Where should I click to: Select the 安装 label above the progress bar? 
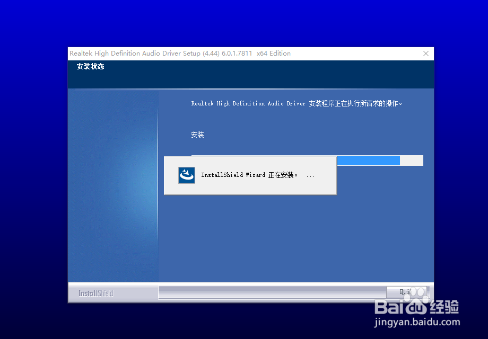[x=197, y=135]
